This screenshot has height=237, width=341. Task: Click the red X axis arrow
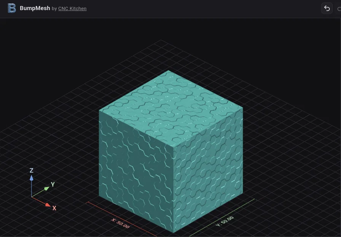point(48,205)
